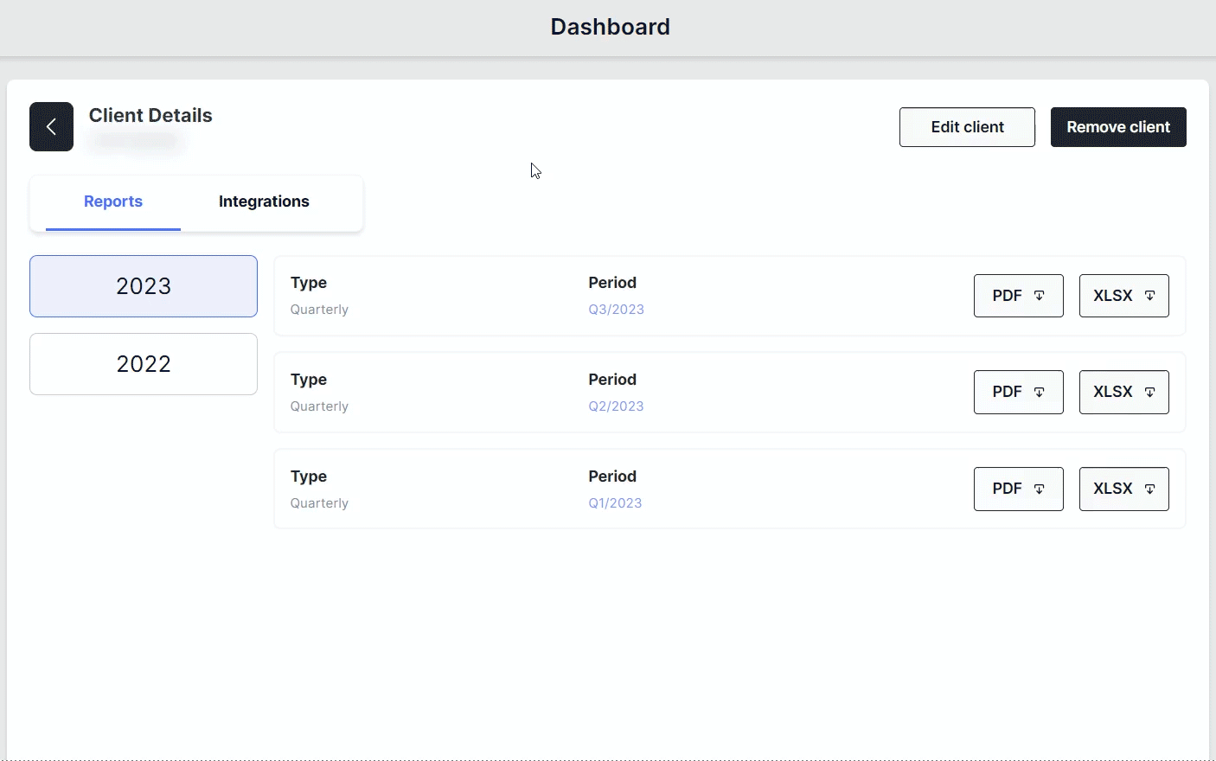Click the Period label in the Q1/2023 row
The height and width of the screenshot is (761, 1216).
coord(612,476)
